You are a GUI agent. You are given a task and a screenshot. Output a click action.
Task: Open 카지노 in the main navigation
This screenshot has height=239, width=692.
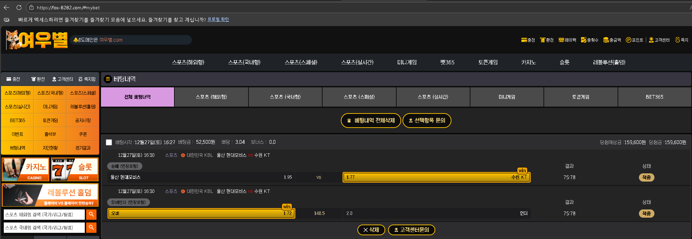528,62
